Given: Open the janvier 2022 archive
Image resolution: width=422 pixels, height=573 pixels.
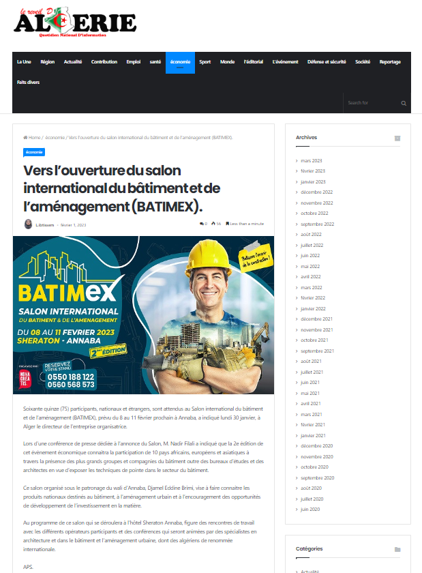Looking at the screenshot, I should (x=313, y=309).
